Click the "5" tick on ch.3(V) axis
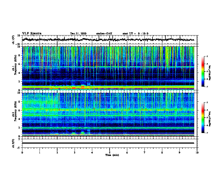Image resolution: width=222 pixels, height=171 pixels. click(19, 139)
